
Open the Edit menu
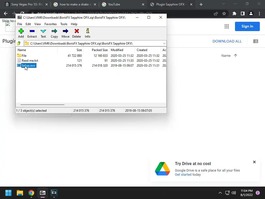[28, 24]
